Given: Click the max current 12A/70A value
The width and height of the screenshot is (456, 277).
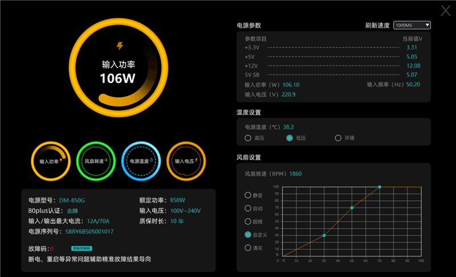Looking at the screenshot, I should 98,221.
